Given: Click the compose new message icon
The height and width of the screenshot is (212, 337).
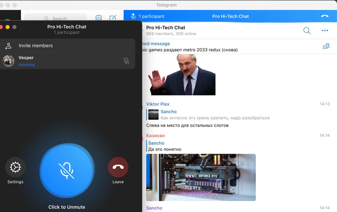Looking at the screenshot, I should 113,18.
